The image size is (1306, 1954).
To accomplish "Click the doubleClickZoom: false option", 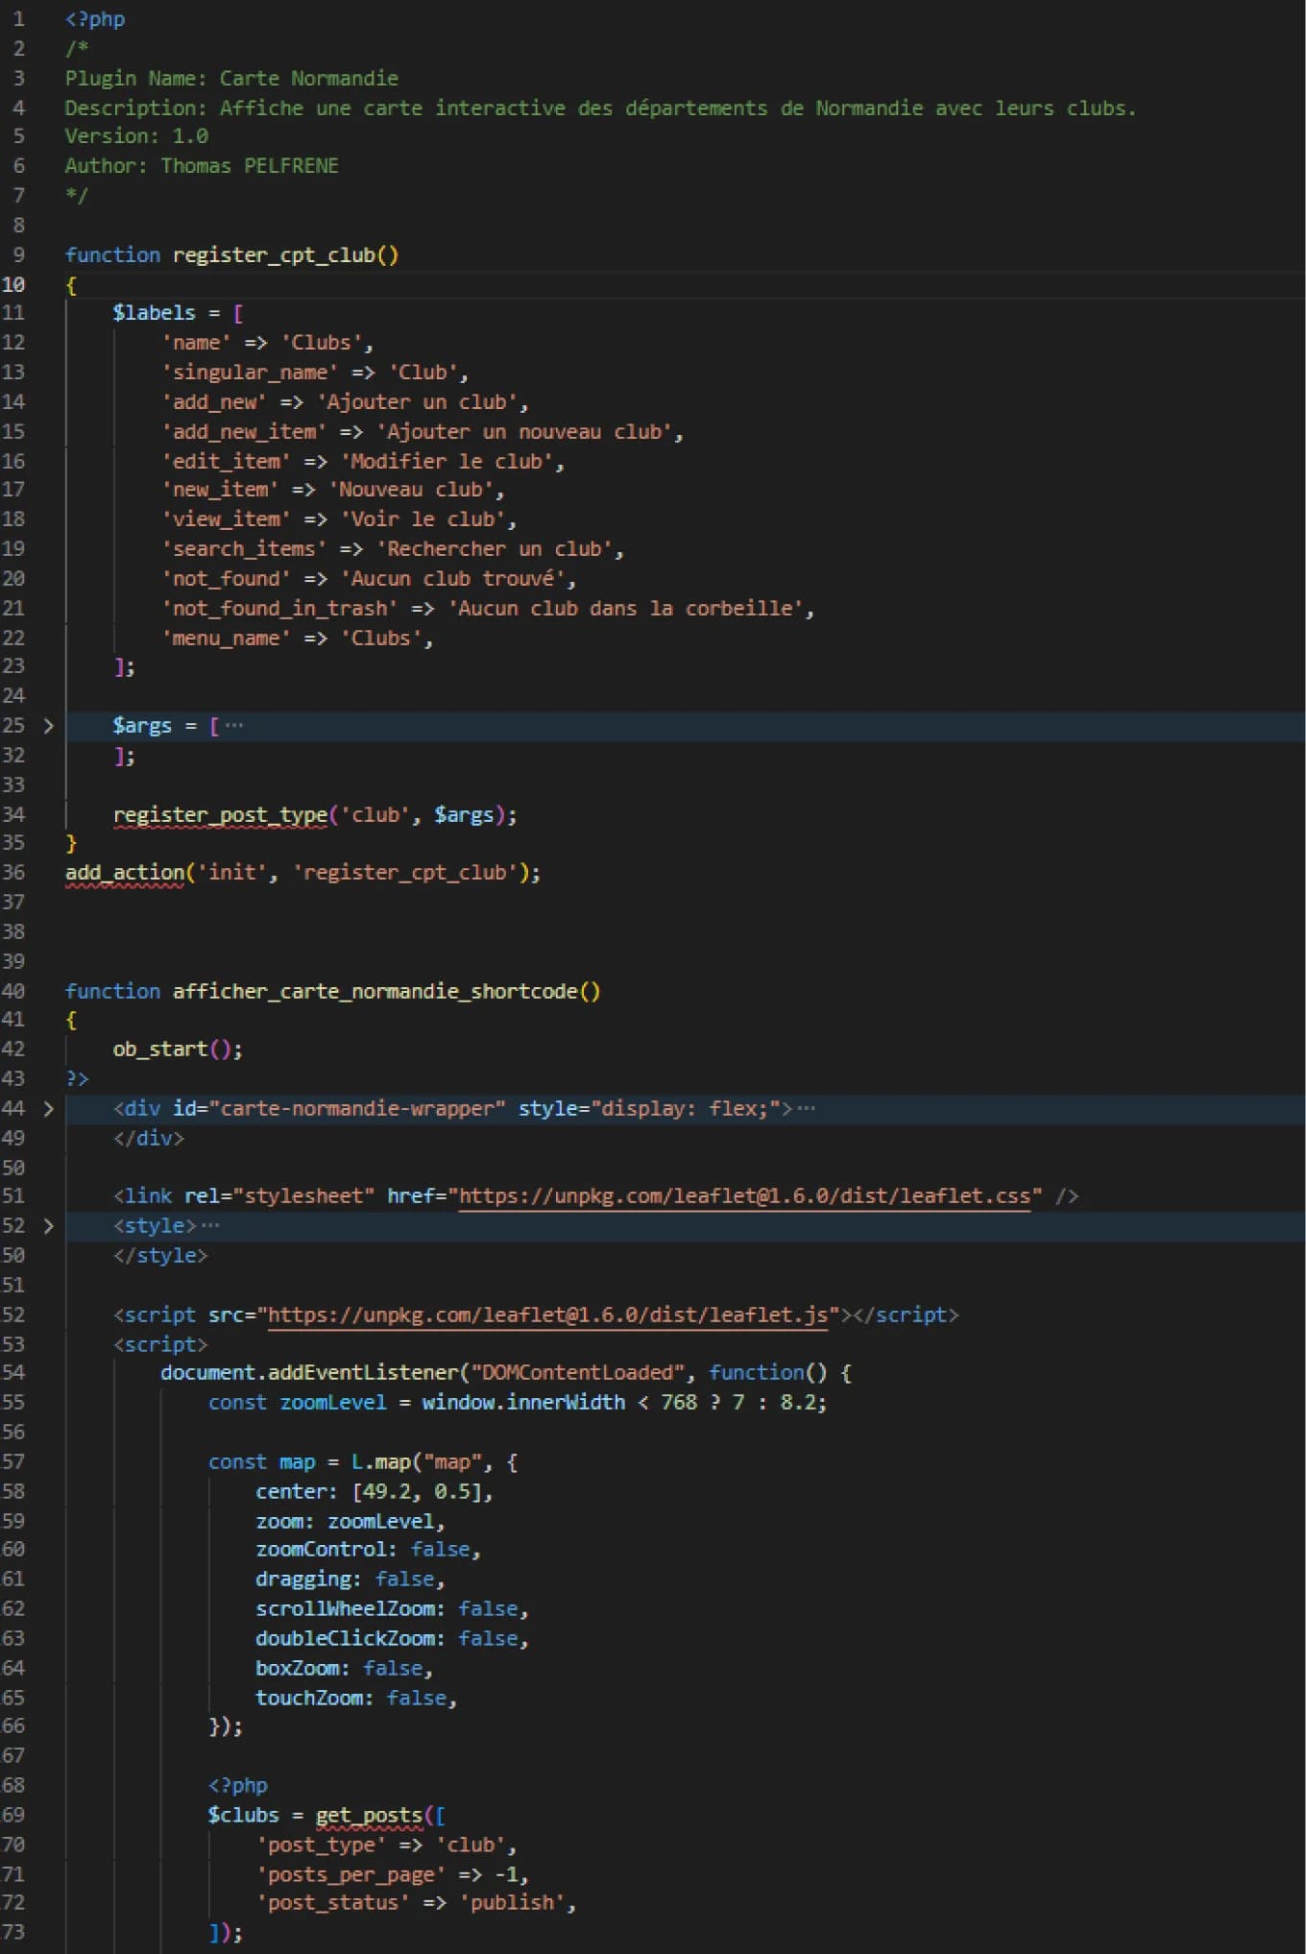I will (392, 1639).
